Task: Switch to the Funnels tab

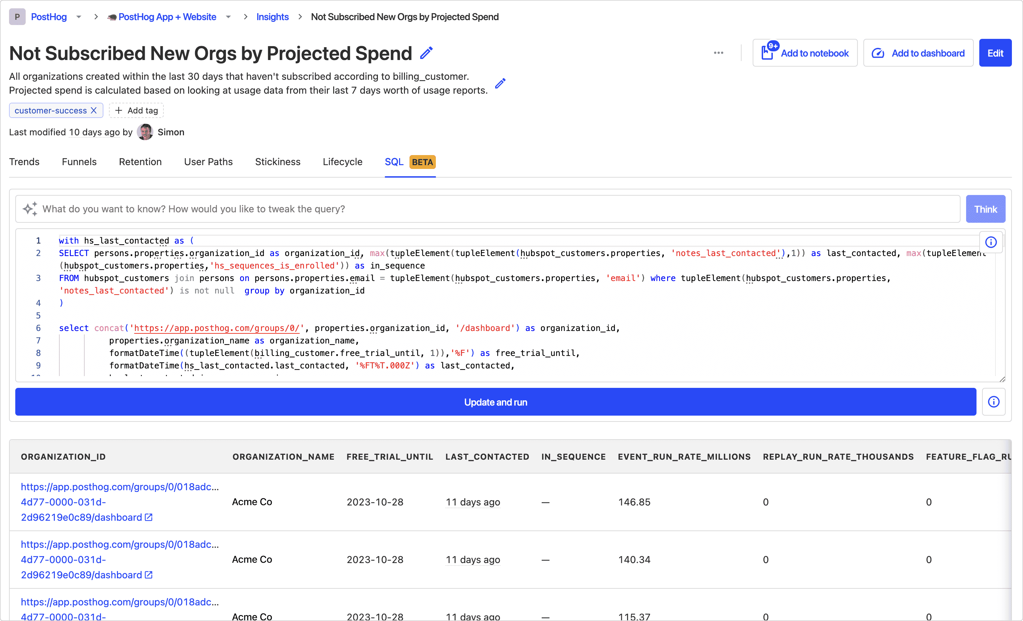Action: point(79,162)
